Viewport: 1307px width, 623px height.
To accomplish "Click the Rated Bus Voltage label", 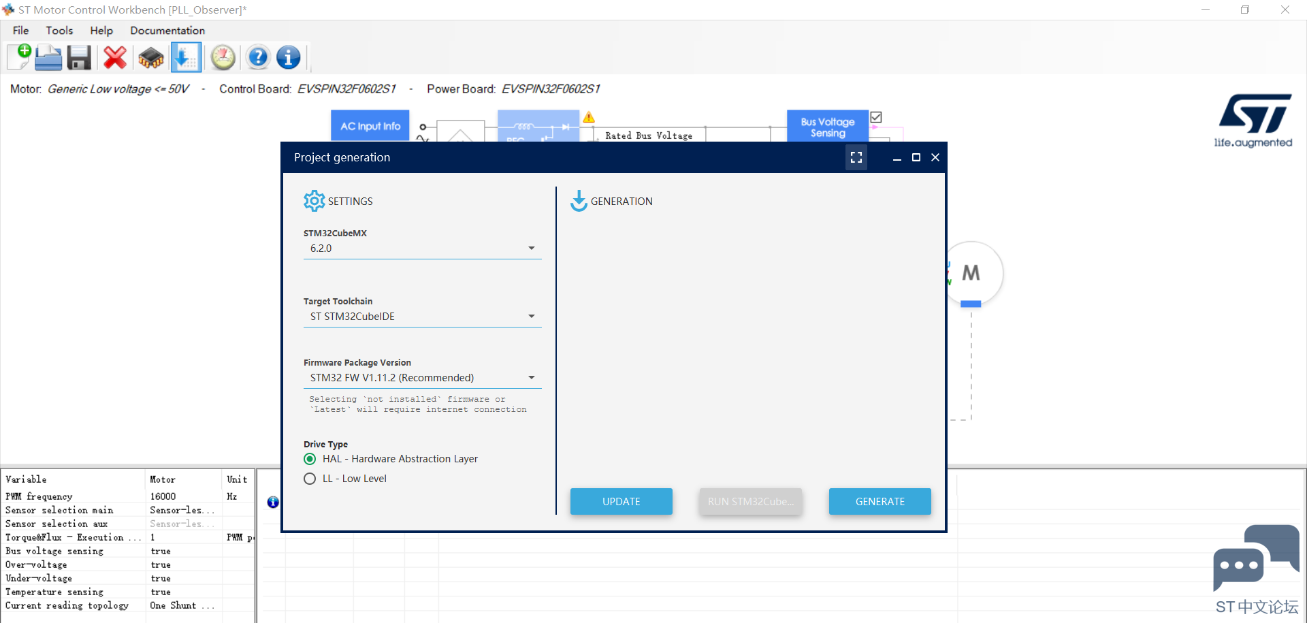I will pos(649,135).
